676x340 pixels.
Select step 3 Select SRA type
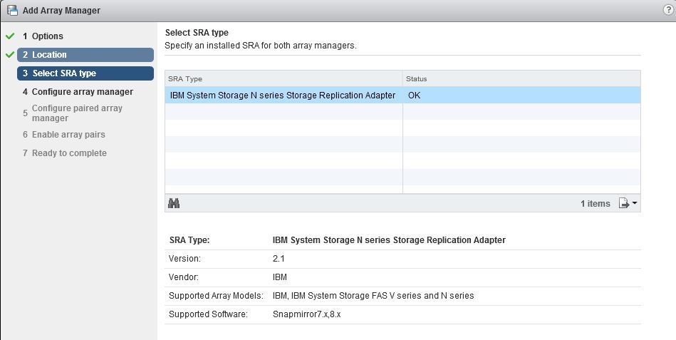85,73
